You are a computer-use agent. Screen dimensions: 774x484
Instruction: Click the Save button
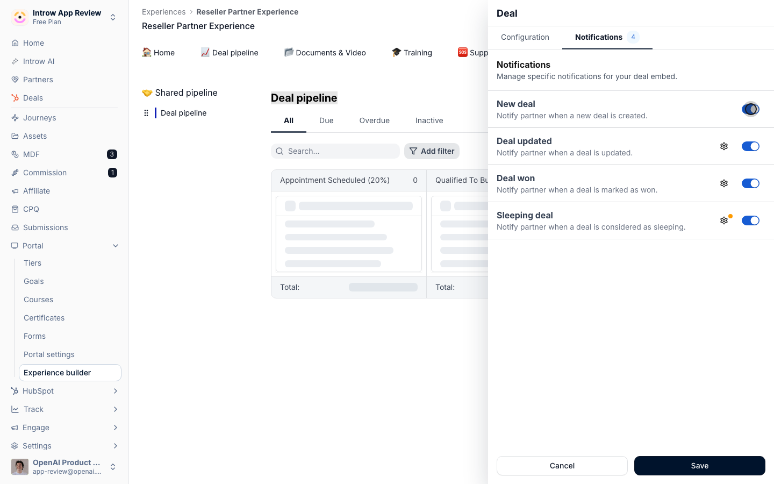(700, 466)
